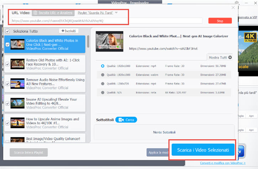
Task: Click the Restore Old Photos list thumbnail
Action: [17, 64]
